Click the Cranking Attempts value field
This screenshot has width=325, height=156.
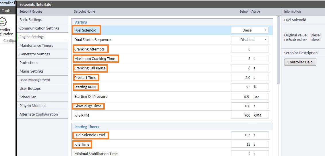[249, 49]
